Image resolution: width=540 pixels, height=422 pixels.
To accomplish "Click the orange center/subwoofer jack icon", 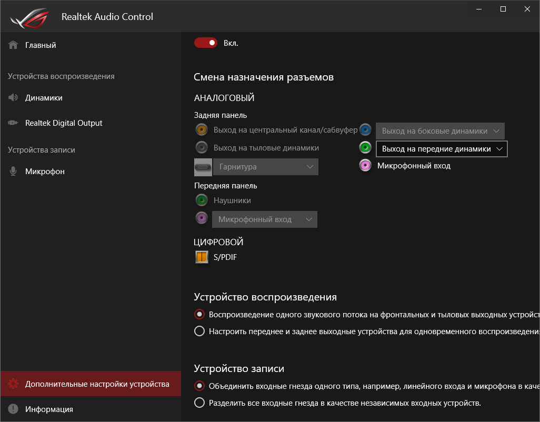I will (x=201, y=130).
